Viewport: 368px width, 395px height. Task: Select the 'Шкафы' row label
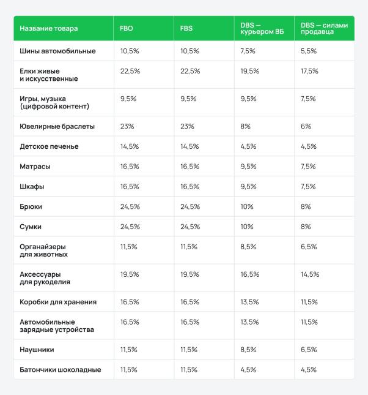point(32,187)
